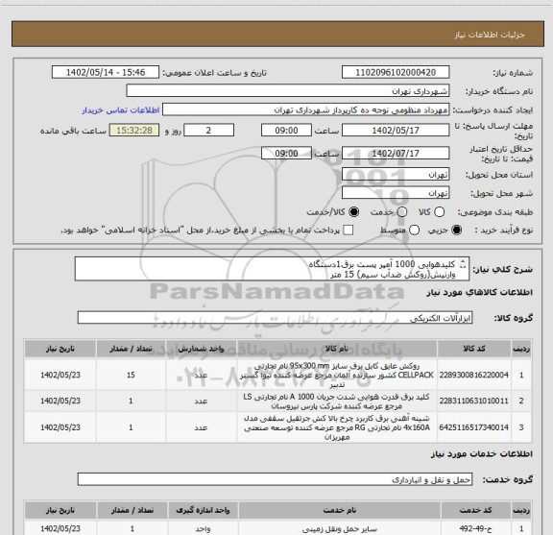Click the request creator field مهرداد منظومی
Viewport: 553px width, 535px height.
point(305,109)
